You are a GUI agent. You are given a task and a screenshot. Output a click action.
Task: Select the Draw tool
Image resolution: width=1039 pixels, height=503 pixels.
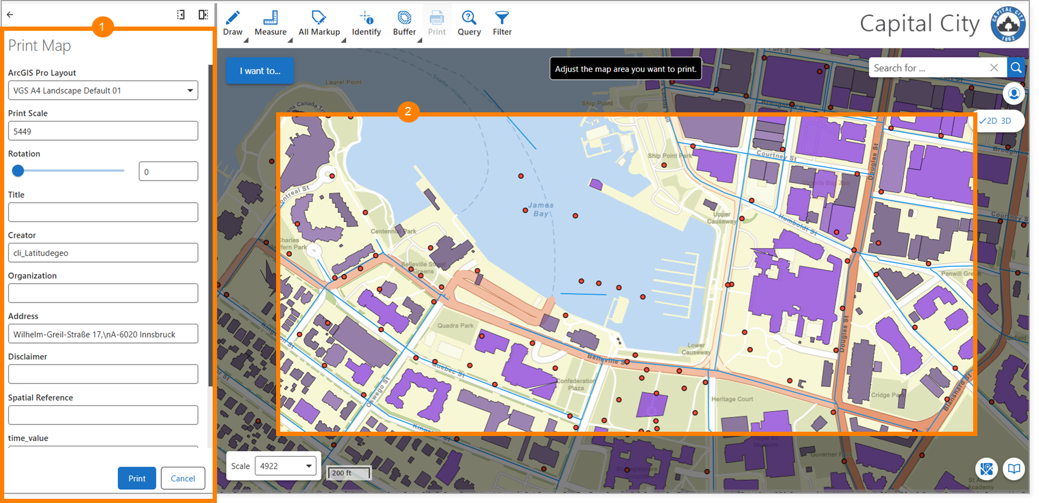pyautogui.click(x=233, y=24)
